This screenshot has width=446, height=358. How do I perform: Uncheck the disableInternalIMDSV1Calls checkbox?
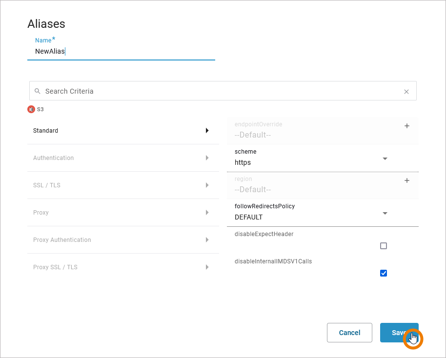pos(383,273)
